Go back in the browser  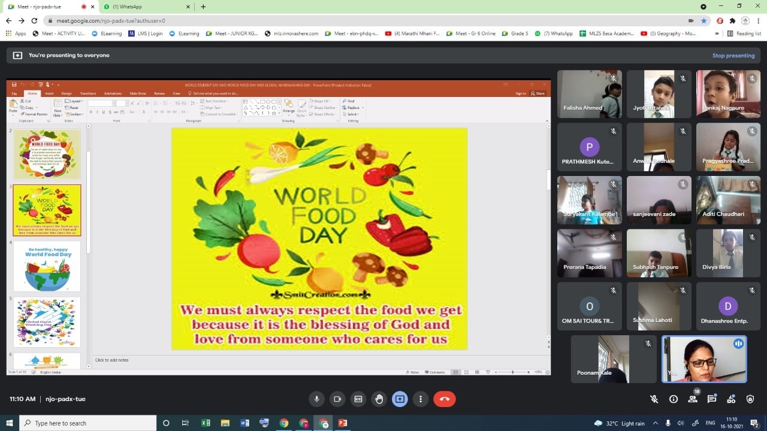(8, 20)
